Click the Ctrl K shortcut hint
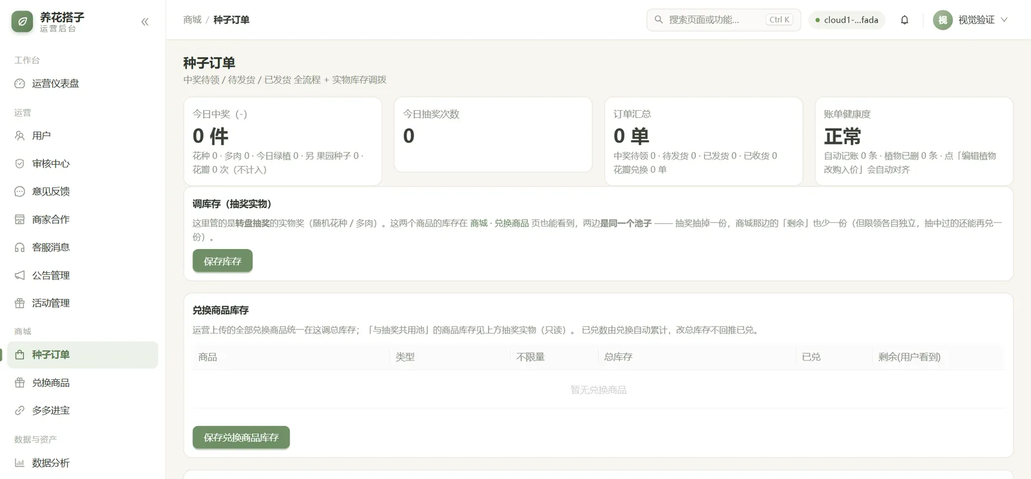The image size is (1031, 479). pyautogui.click(x=780, y=20)
